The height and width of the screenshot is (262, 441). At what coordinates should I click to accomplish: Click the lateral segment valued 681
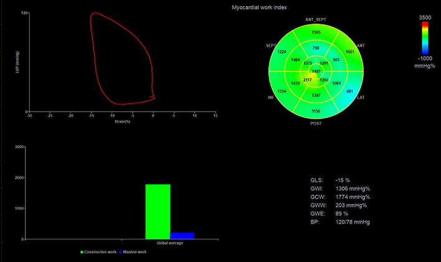coord(349,91)
